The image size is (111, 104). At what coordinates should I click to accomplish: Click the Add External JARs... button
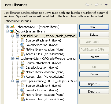[x=94, y=49]
